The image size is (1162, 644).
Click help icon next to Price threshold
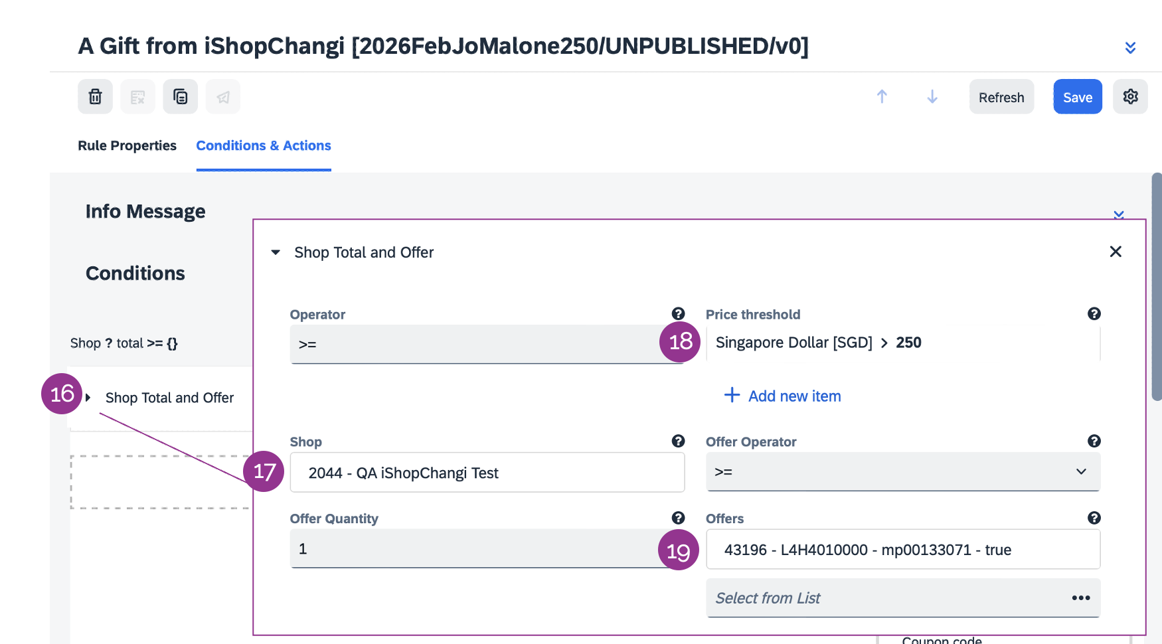1094,314
